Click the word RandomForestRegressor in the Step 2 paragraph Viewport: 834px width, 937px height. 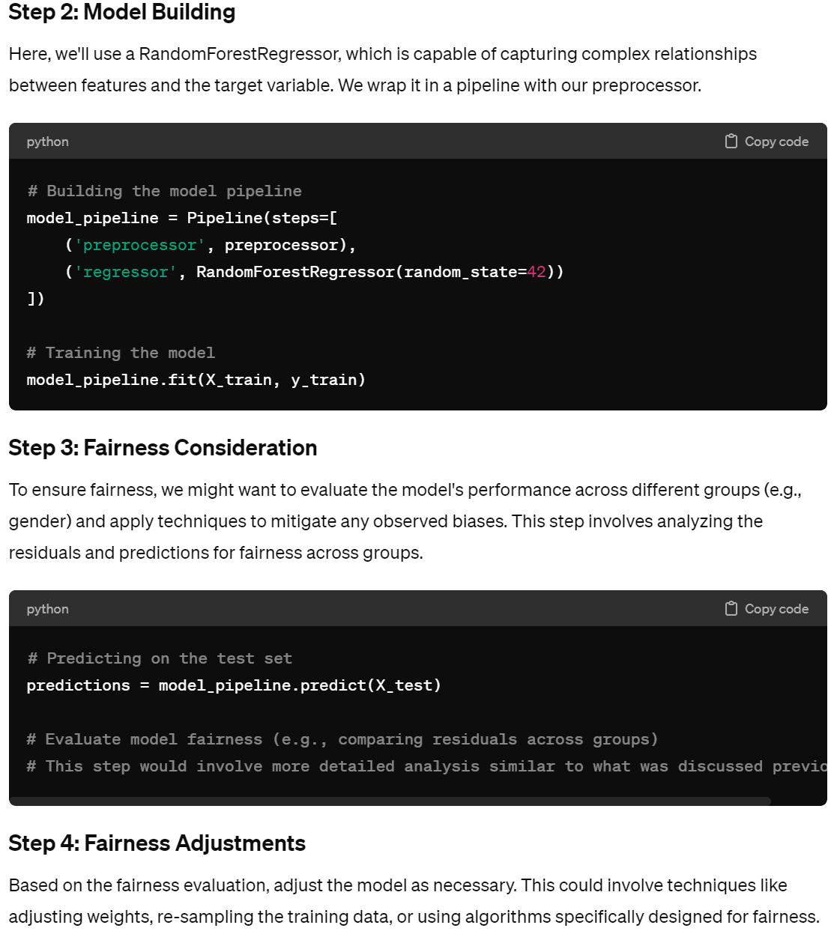[x=238, y=54]
